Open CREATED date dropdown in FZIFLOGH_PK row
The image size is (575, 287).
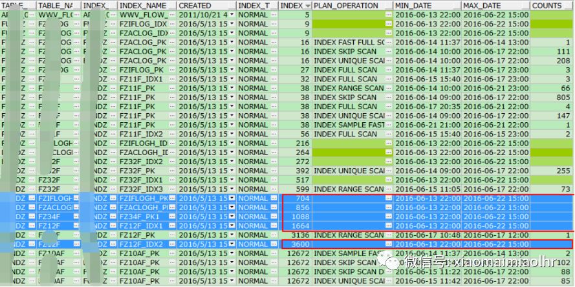tap(232, 198)
